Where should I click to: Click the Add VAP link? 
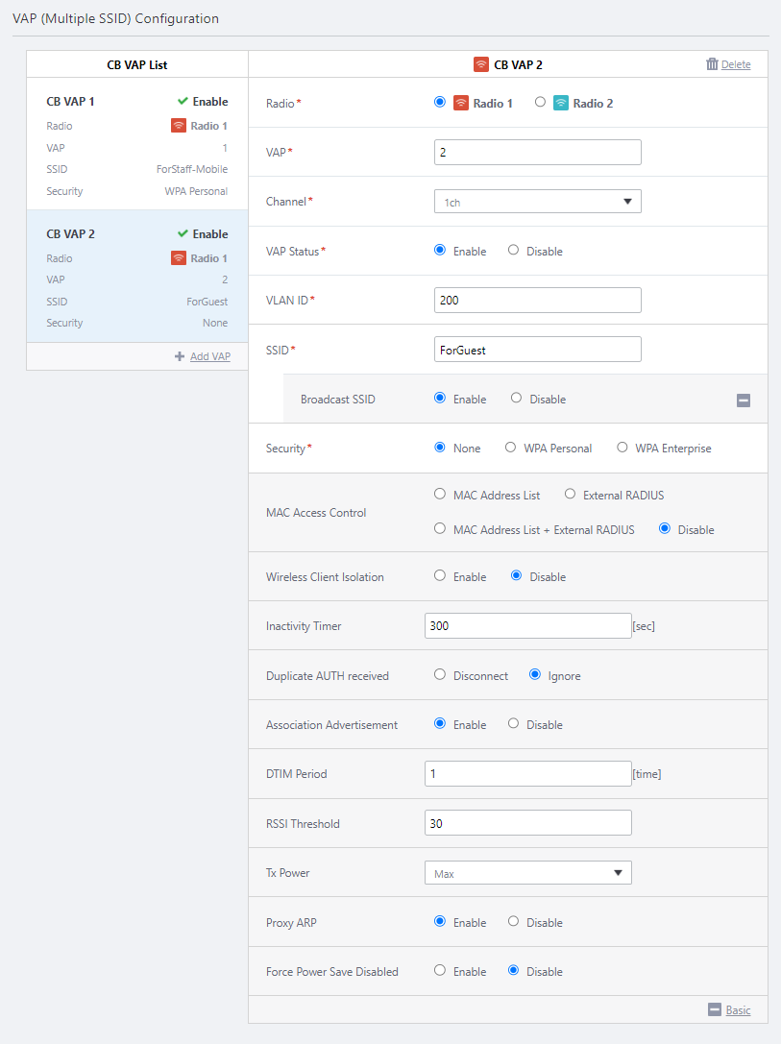209,356
